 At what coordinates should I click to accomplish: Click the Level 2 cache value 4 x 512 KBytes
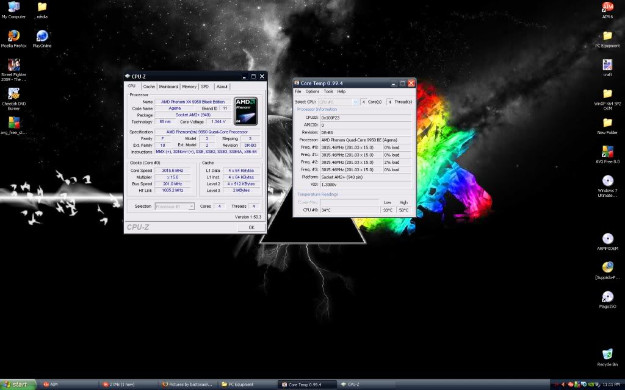241,184
